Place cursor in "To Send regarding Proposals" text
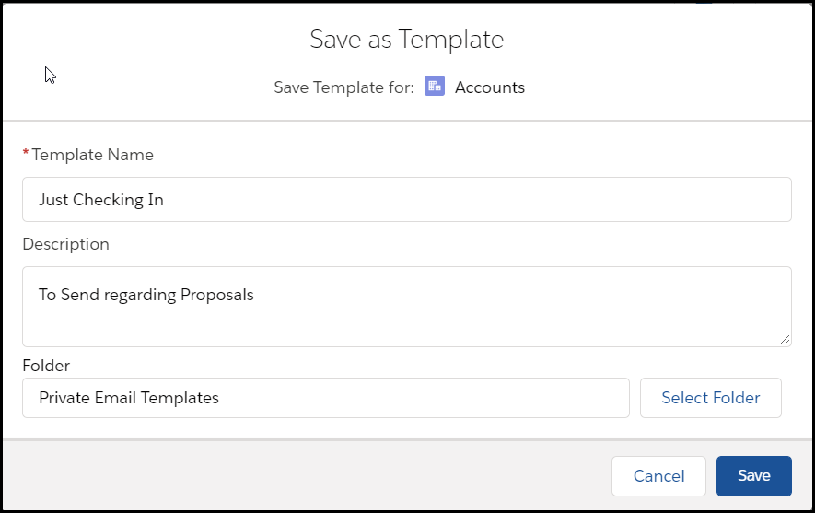The image size is (815, 513). 146,295
